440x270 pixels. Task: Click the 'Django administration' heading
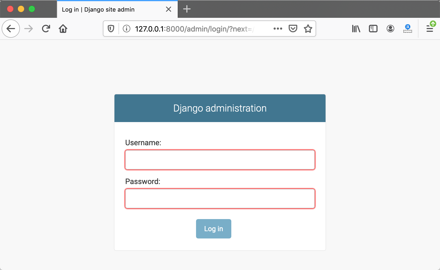(x=220, y=108)
